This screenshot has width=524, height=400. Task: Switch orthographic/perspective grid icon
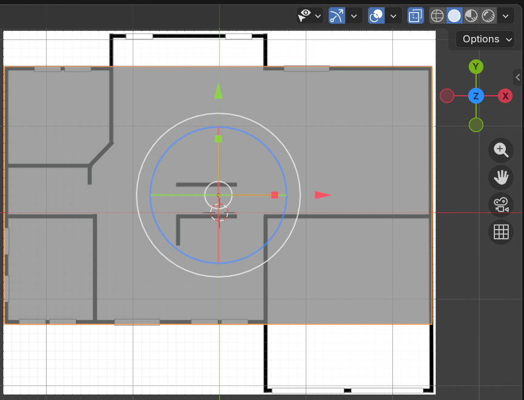pyautogui.click(x=501, y=232)
